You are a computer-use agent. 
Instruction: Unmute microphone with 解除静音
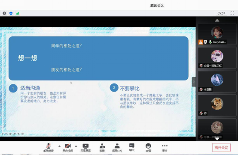[49, 148]
